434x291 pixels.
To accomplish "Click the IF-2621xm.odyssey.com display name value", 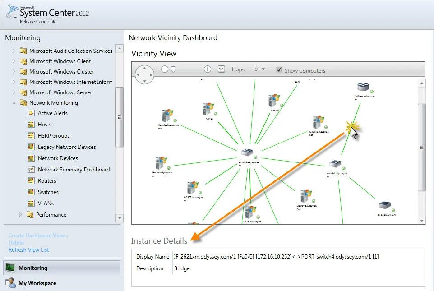I will coord(276,257).
